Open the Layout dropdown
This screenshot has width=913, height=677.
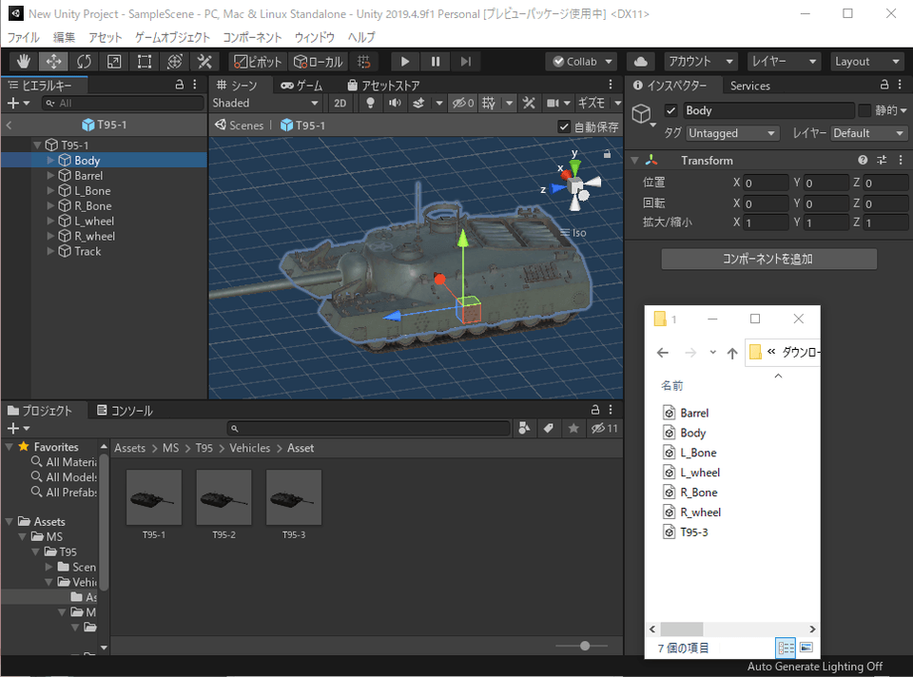point(866,61)
